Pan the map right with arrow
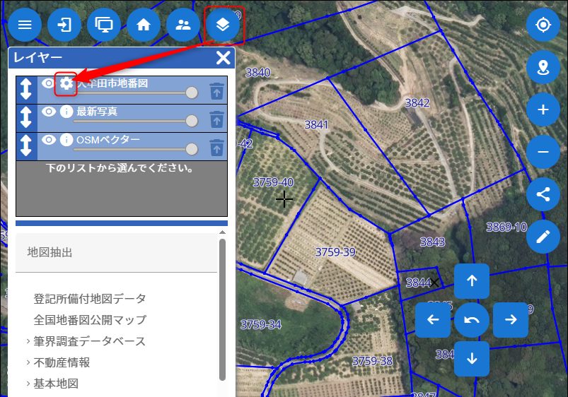This screenshot has height=397, width=568. pyautogui.click(x=511, y=319)
